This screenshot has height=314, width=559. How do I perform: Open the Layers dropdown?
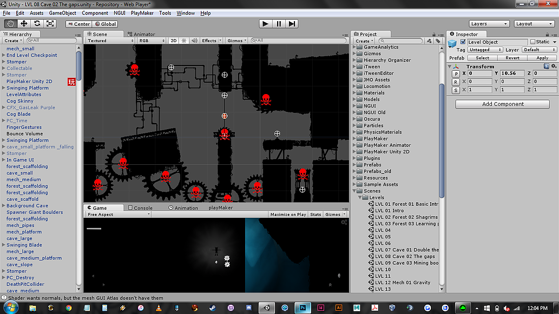(x=489, y=24)
